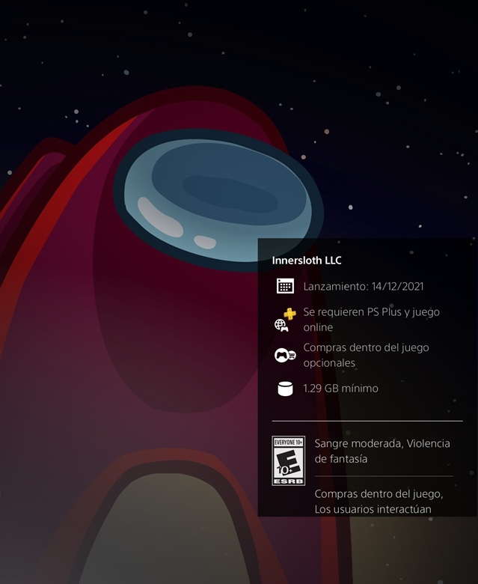The image size is (478, 584).
Task: Click the in-game purchases controller icon
Action: pos(285,355)
